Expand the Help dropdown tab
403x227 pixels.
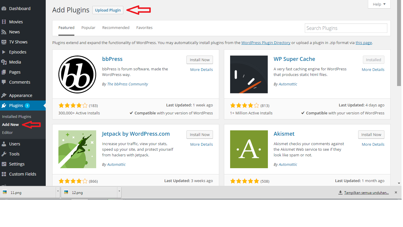point(379,4)
